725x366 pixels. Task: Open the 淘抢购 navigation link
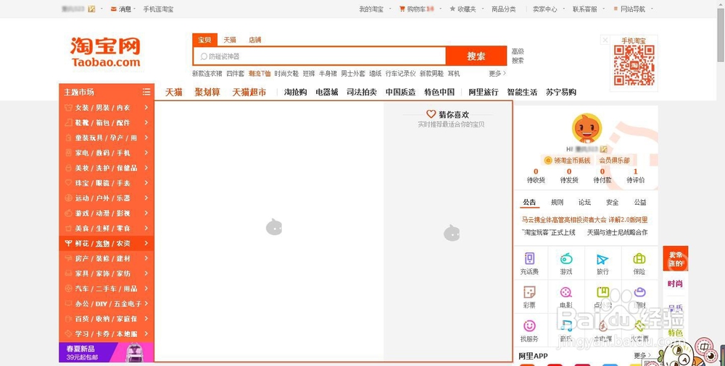[x=296, y=92]
